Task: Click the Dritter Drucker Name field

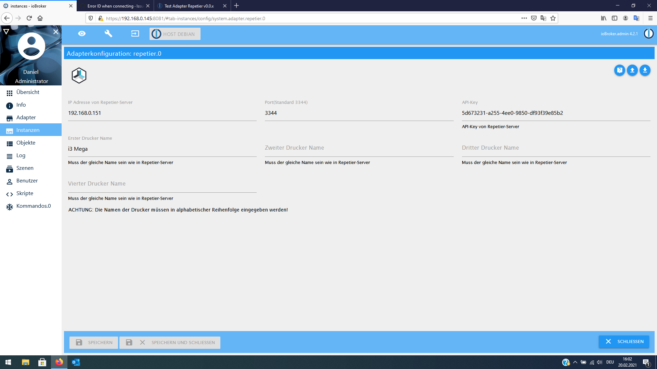Action: tap(556, 149)
